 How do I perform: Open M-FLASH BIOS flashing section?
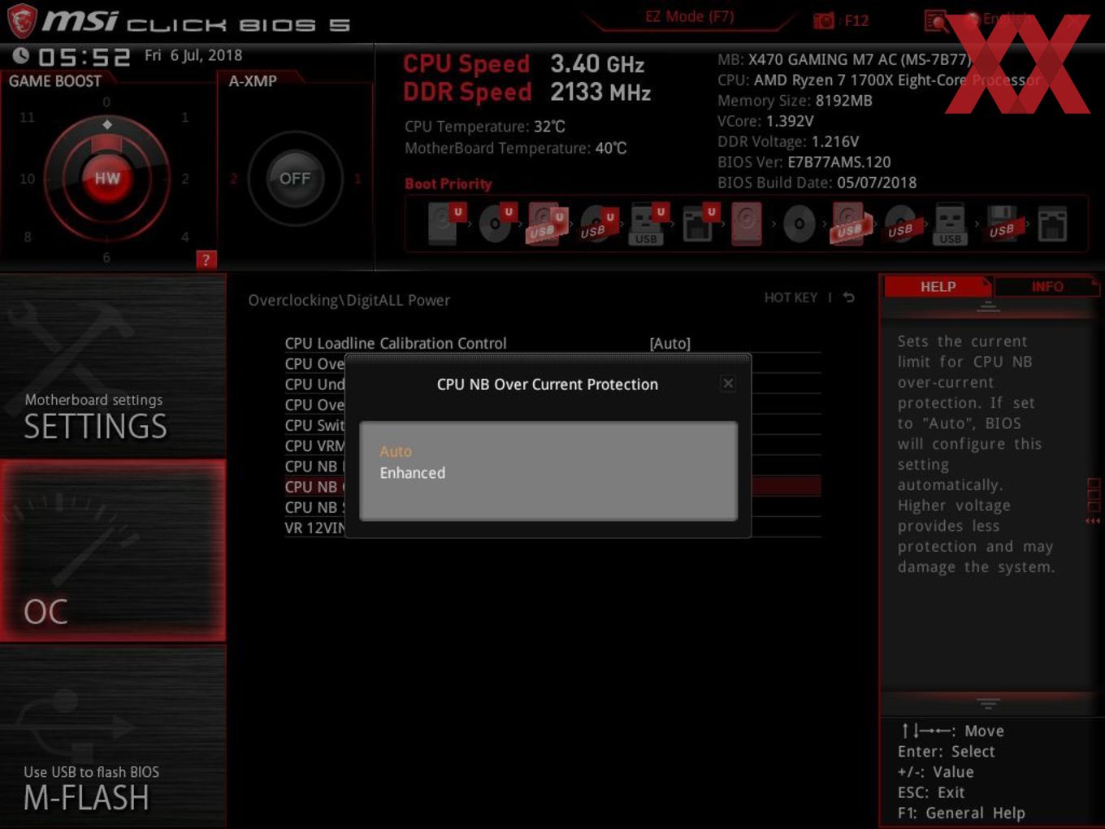point(113,736)
